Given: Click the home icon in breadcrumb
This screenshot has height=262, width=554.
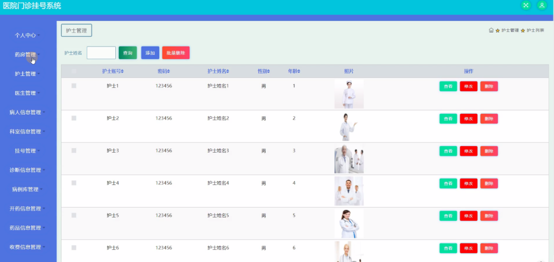Looking at the screenshot, I should (491, 30).
